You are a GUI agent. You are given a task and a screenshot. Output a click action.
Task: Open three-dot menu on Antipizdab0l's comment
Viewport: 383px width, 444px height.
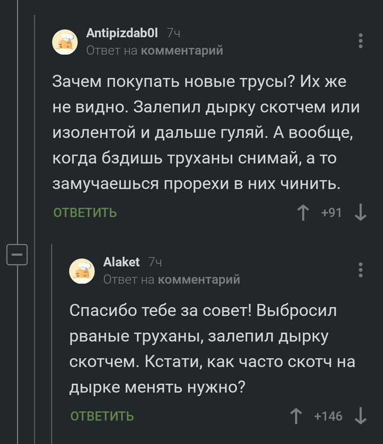click(360, 41)
